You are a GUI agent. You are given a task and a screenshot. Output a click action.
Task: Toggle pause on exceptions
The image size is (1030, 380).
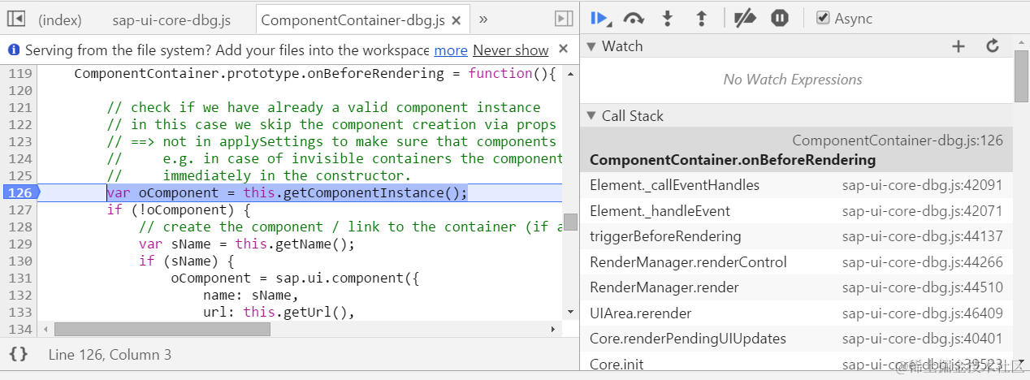coord(780,18)
